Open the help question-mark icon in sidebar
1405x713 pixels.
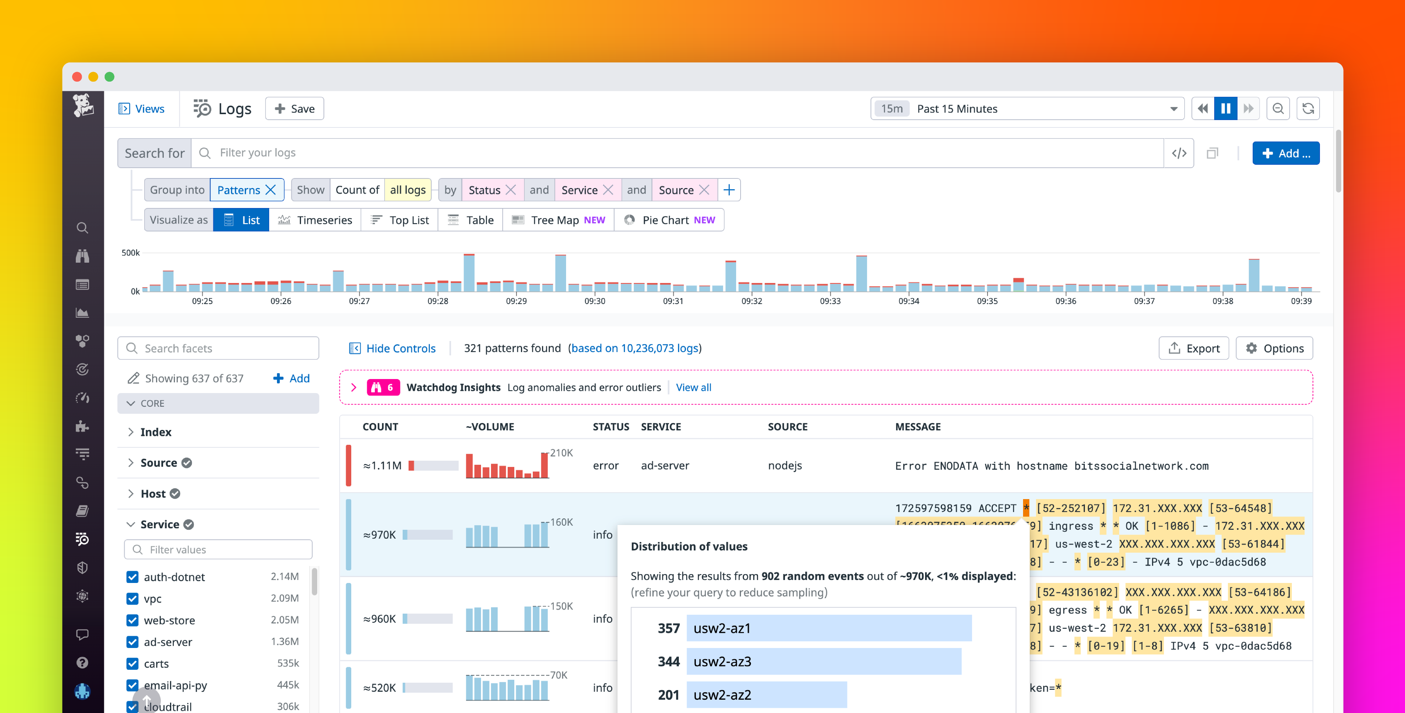click(82, 662)
